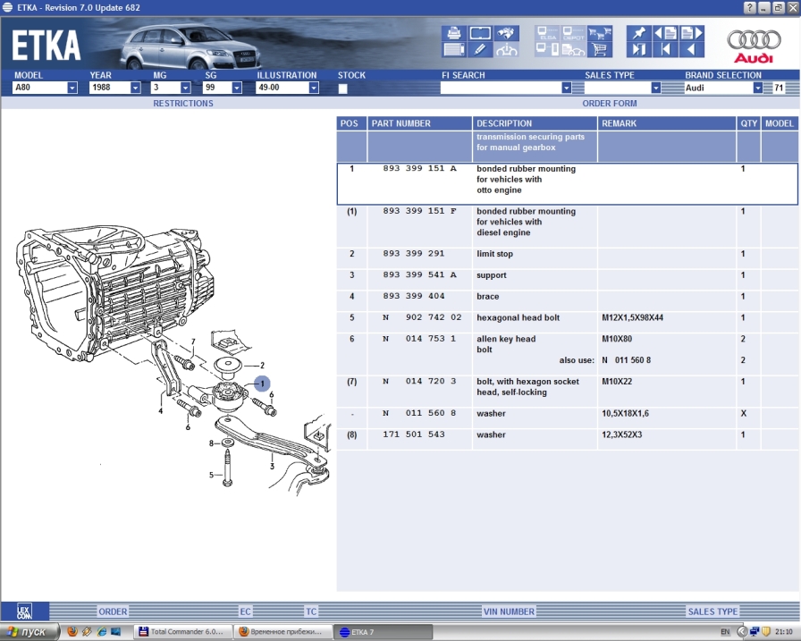This screenshot has width=801, height=641.
Task: Click the QTY column header
Action: tap(749, 123)
